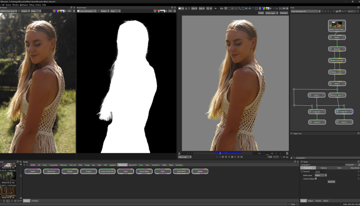Switch to the Composite node category tab
This screenshot has width=360, height=206.
(x=54, y=165)
